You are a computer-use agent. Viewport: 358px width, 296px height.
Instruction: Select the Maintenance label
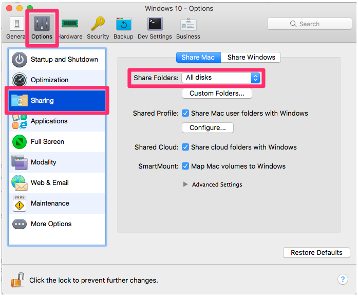tap(50, 203)
